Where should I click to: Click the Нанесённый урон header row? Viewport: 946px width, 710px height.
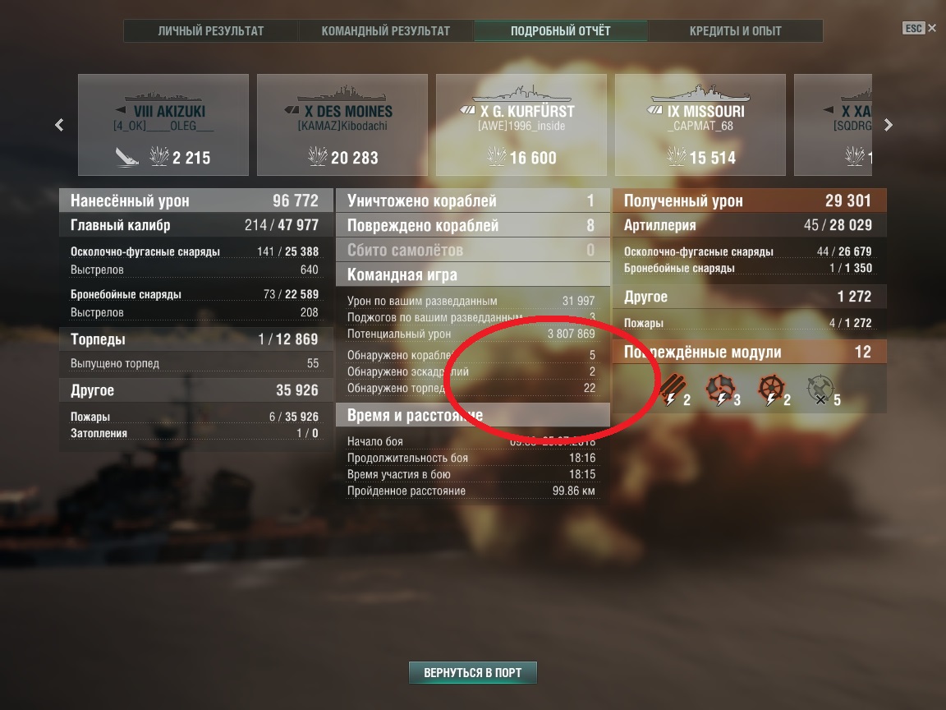point(196,201)
